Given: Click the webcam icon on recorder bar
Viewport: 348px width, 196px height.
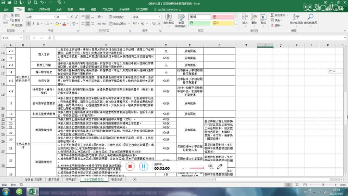Looking at the screenshot, I should pos(210,166).
